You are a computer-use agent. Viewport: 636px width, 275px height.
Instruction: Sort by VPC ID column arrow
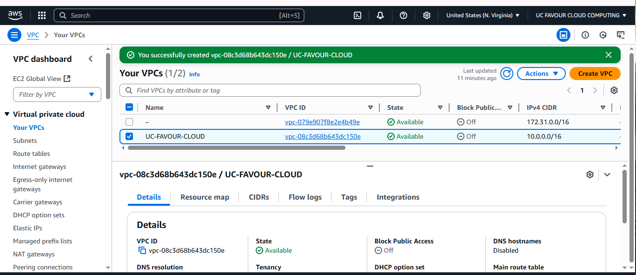click(x=371, y=107)
